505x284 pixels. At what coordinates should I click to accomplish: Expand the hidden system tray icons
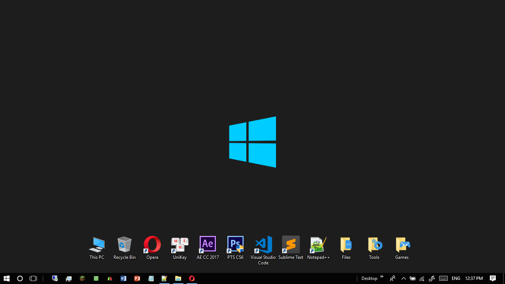point(403,278)
